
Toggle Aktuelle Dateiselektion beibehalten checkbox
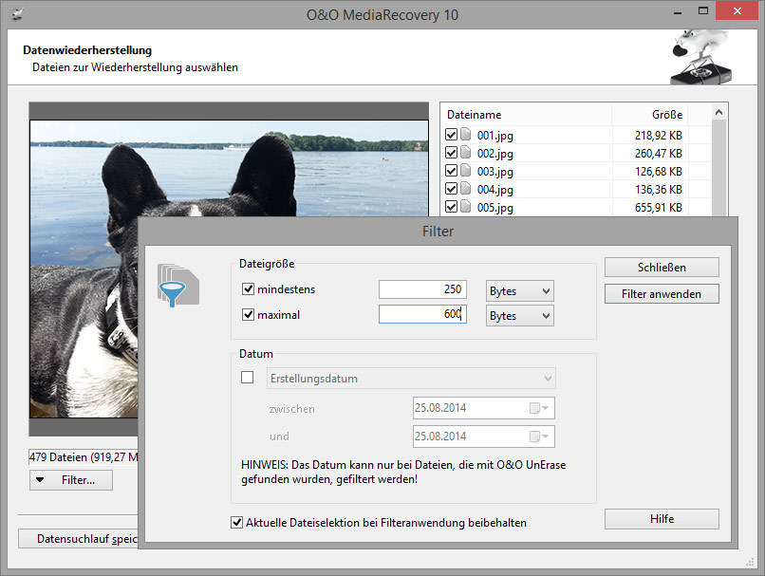(x=237, y=522)
